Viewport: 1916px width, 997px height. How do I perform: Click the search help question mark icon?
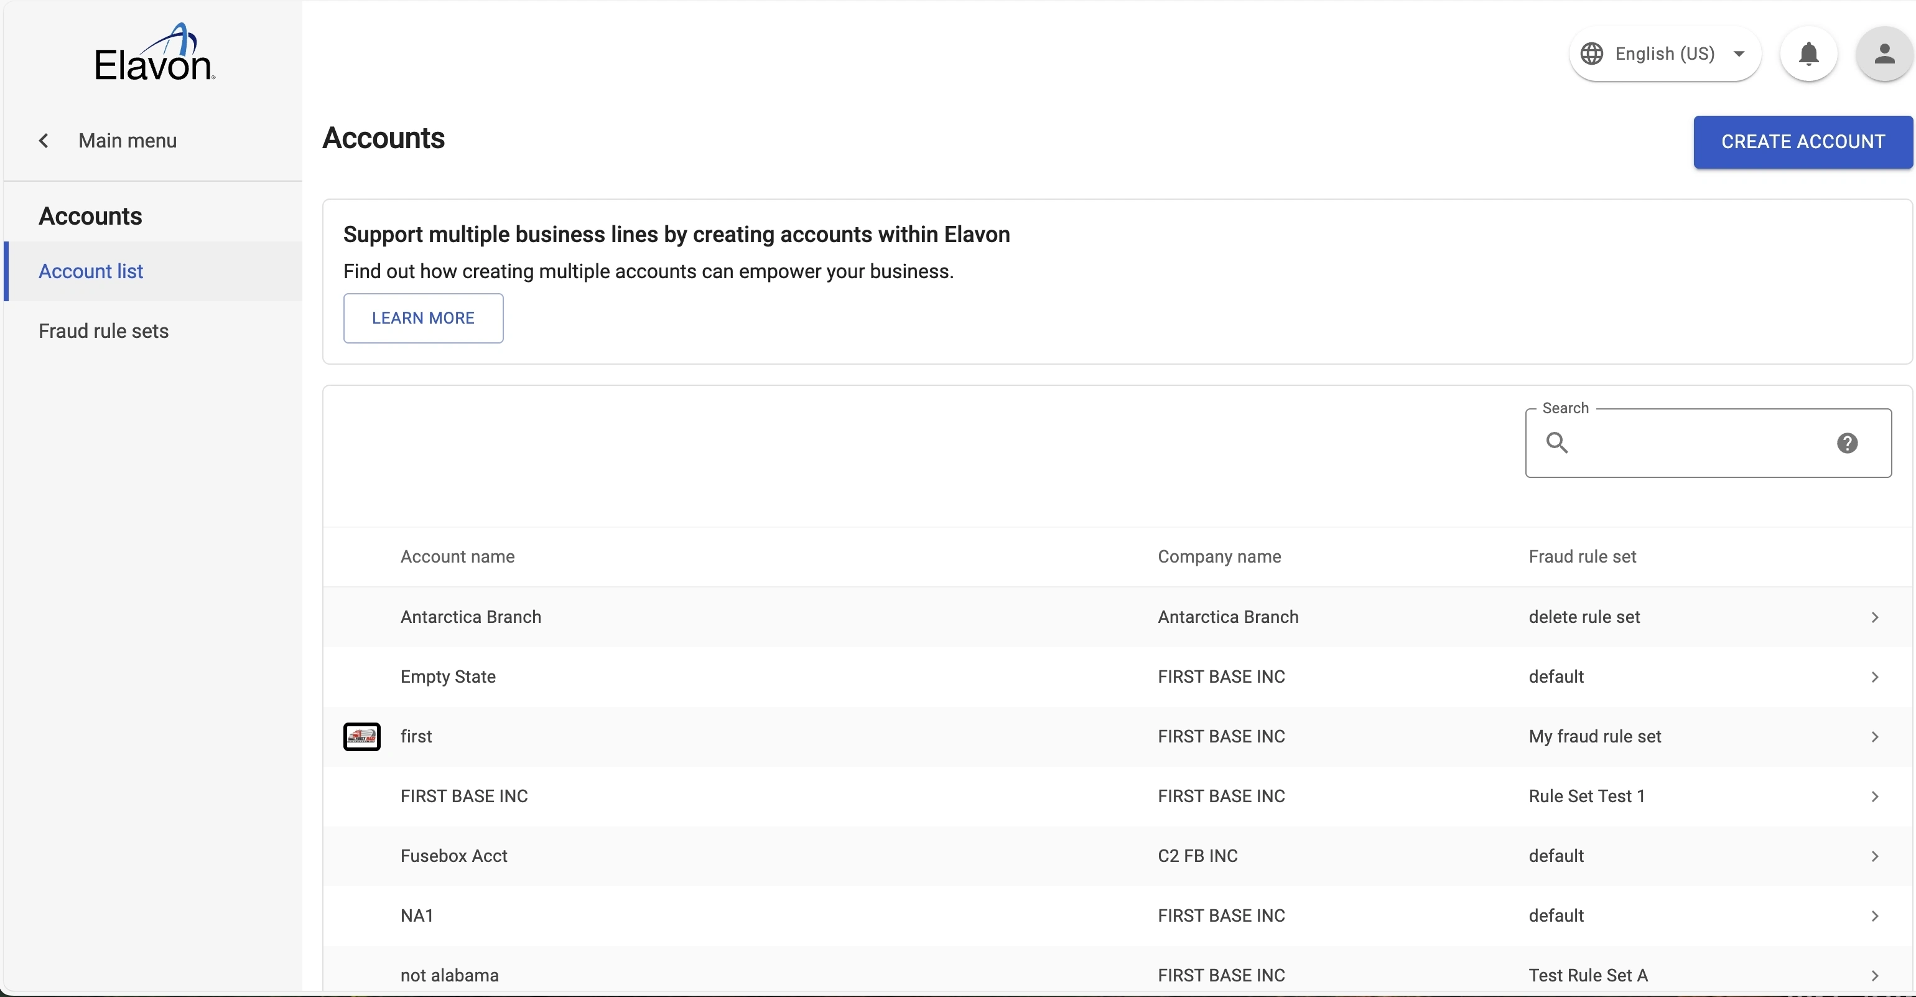point(1847,444)
